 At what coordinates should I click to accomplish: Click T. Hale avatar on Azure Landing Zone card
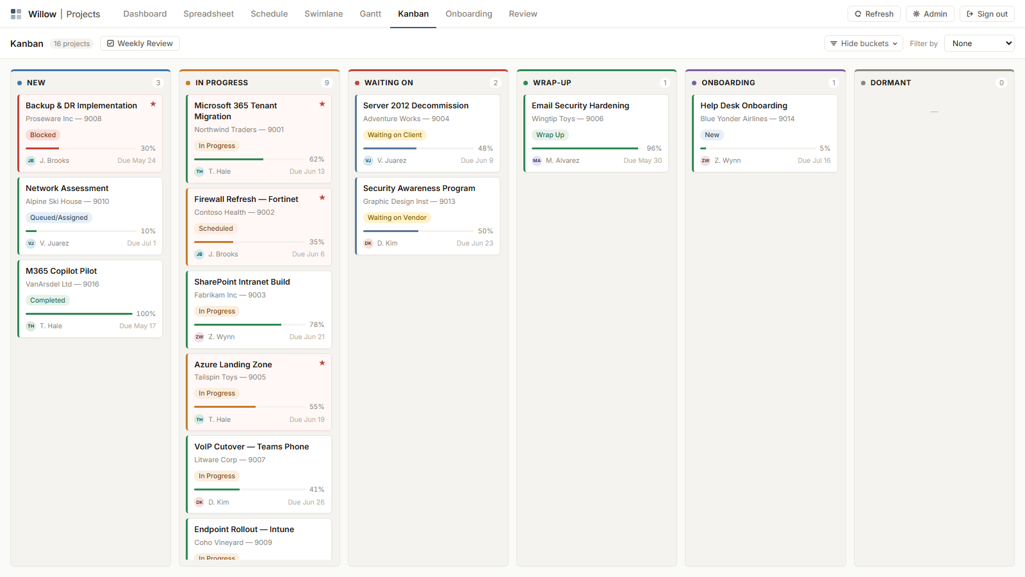(x=199, y=420)
